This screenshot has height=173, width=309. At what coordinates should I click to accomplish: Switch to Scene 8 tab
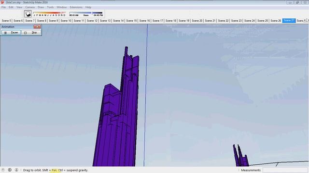[42, 21]
